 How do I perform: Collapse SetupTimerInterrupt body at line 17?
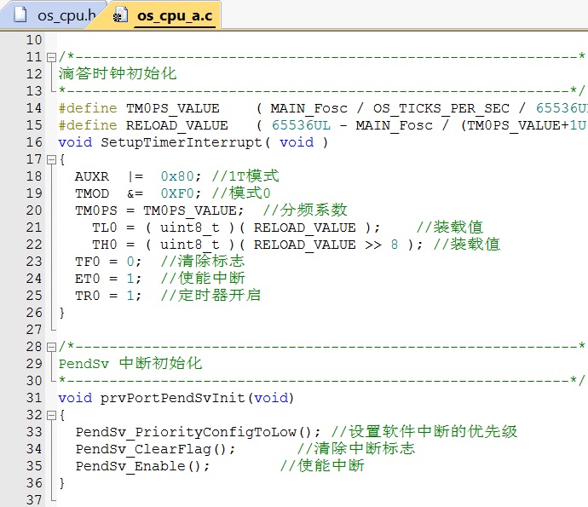pos(51,160)
